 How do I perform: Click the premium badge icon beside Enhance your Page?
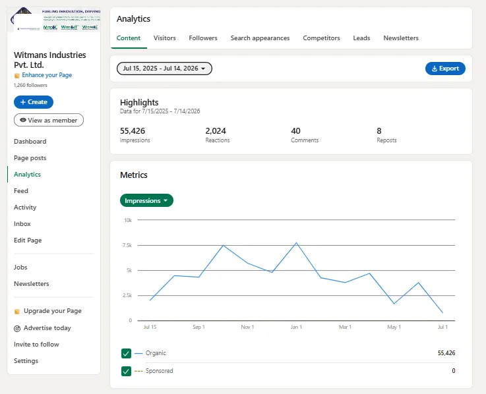pos(17,76)
